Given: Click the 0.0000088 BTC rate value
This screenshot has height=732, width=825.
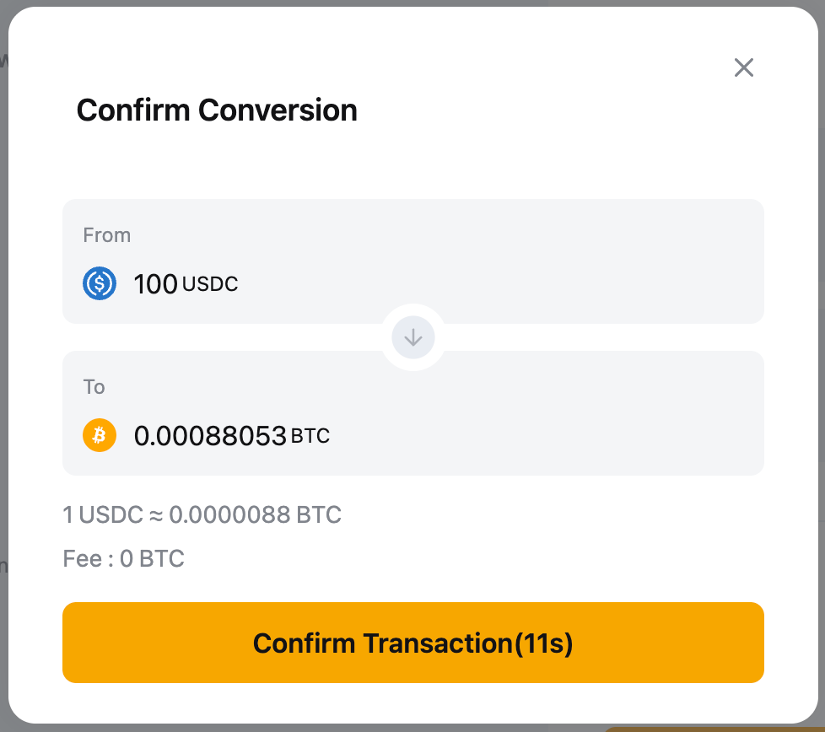Looking at the screenshot, I should coord(255,514).
